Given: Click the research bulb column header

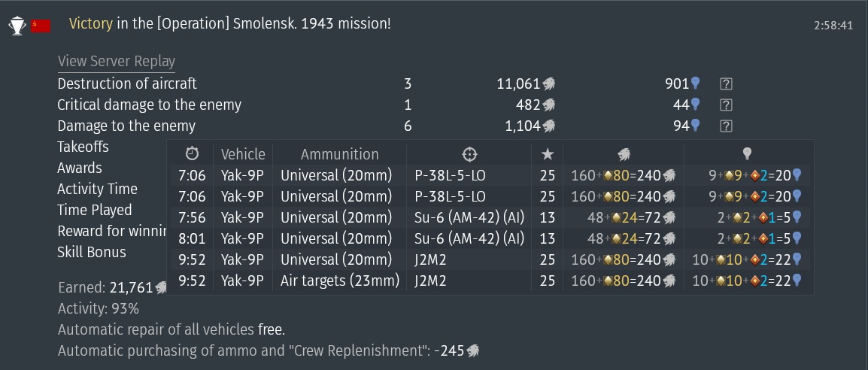Looking at the screenshot, I should click(x=748, y=154).
